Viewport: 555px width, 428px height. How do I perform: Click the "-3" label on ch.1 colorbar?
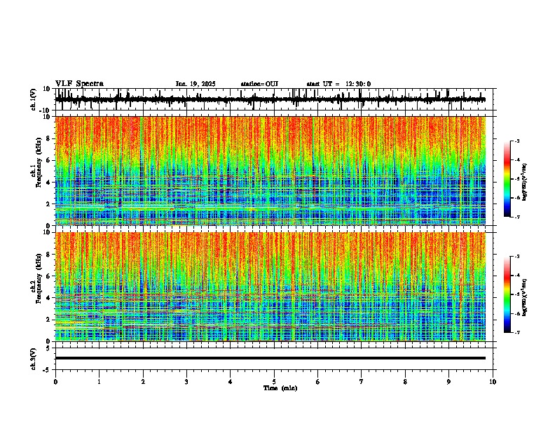pos(517,141)
